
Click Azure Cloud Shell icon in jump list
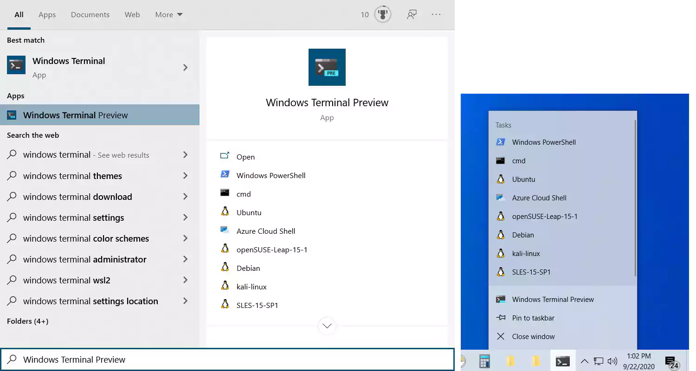coord(501,198)
